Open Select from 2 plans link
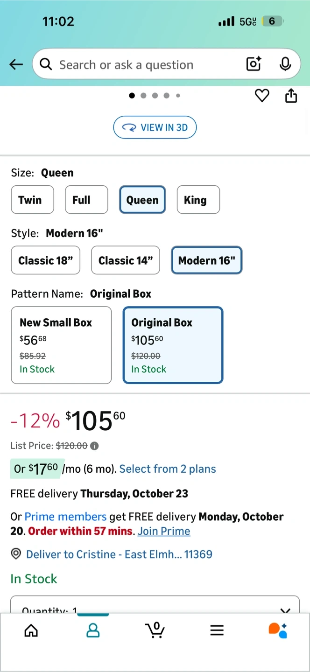This screenshot has height=672, width=310. tap(168, 469)
